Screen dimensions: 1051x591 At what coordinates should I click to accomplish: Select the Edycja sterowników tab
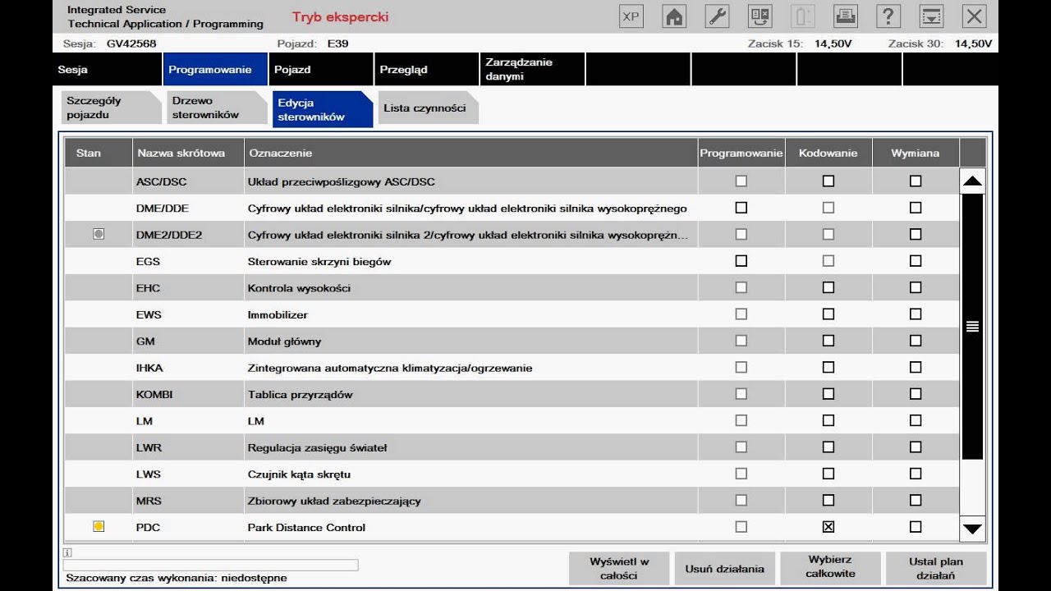click(322, 109)
